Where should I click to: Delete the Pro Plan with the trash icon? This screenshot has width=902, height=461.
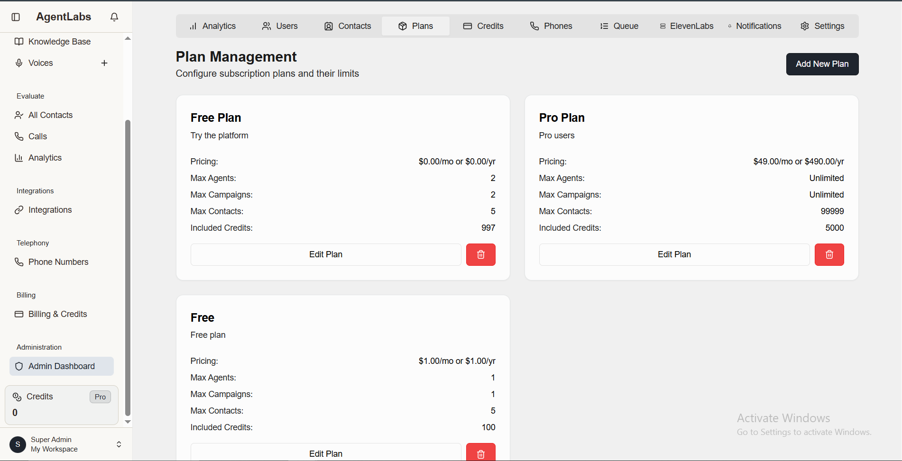pyautogui.click(x=829, y=254)
